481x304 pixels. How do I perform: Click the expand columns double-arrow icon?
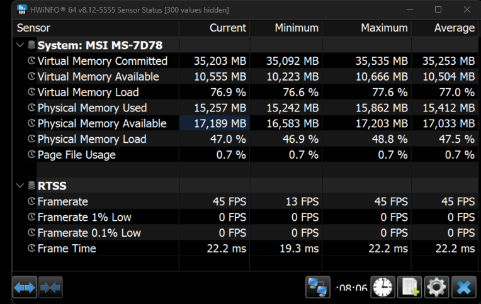[25, 287]
